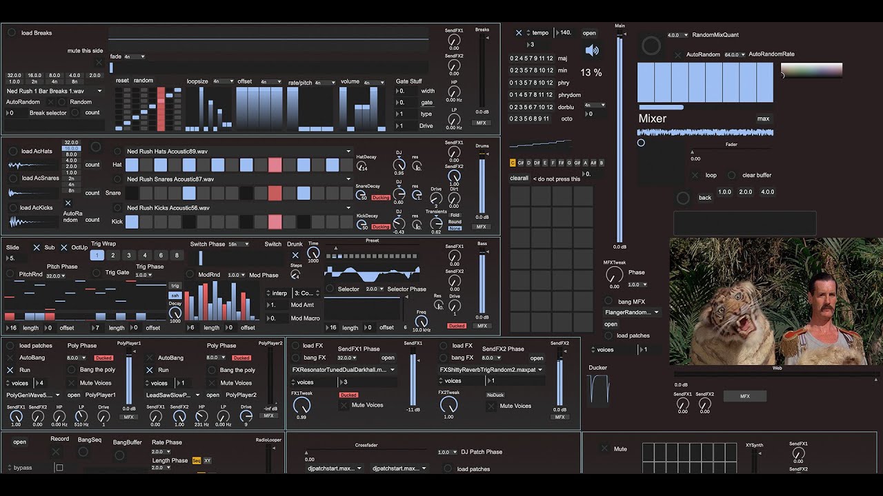Click the XY button in RadioLooper
The image size is (883, 496).
208,460
